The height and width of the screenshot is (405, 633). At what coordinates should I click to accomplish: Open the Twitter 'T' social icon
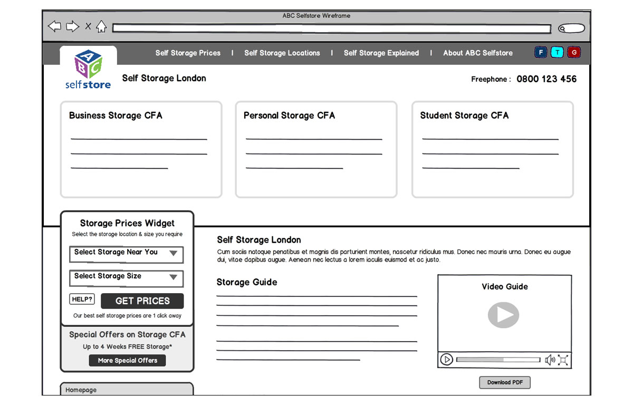(557, 53)
